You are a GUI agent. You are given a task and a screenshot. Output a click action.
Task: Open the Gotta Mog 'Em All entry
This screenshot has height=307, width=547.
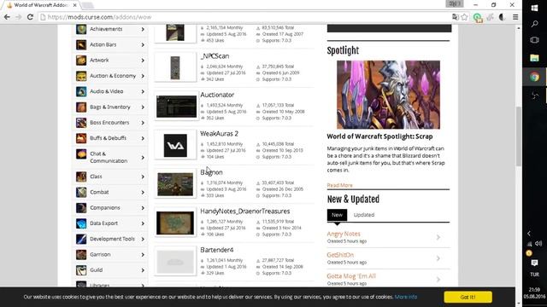pyautogui.click(x=351, y=276)
